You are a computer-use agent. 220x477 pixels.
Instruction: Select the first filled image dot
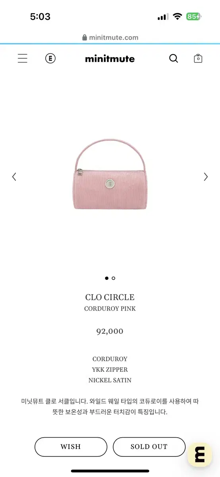pyautogui.click(x=106, y=278)
